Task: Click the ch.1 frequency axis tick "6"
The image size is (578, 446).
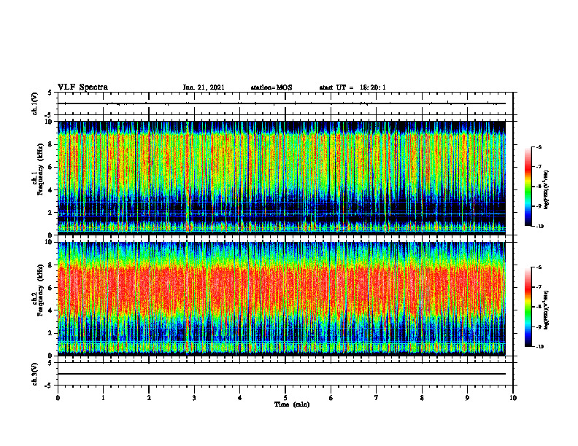Action: click(x=50, y=168)
